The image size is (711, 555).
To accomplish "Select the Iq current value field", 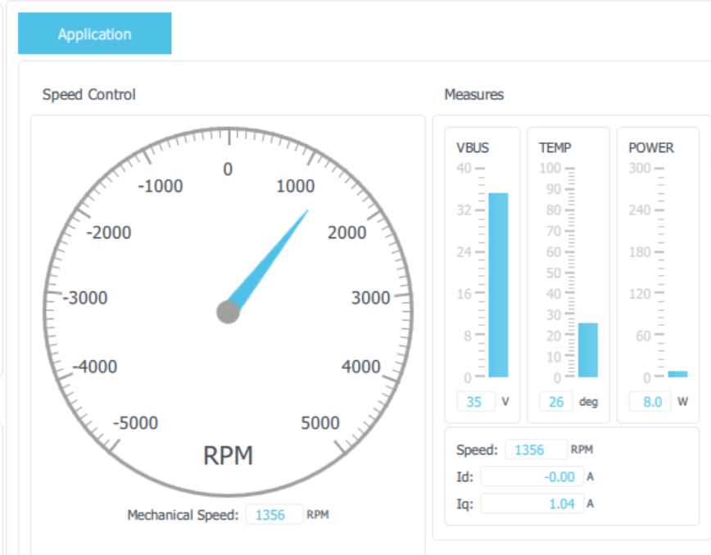I will [532, 503].
